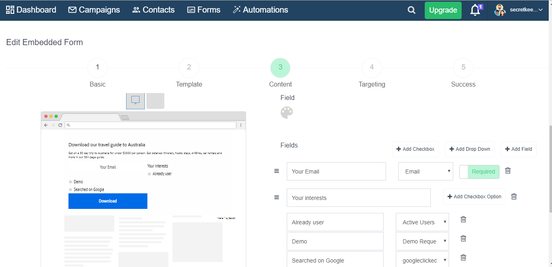Open the Automations section
Viewport: 552px width, 267px height.
(x=260, y=10)
